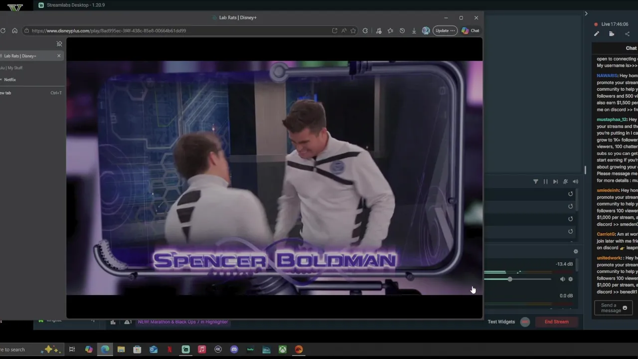Click the End Stream button
The width and height of the screenshot is (638, 359).
click(x=556, y=322)
